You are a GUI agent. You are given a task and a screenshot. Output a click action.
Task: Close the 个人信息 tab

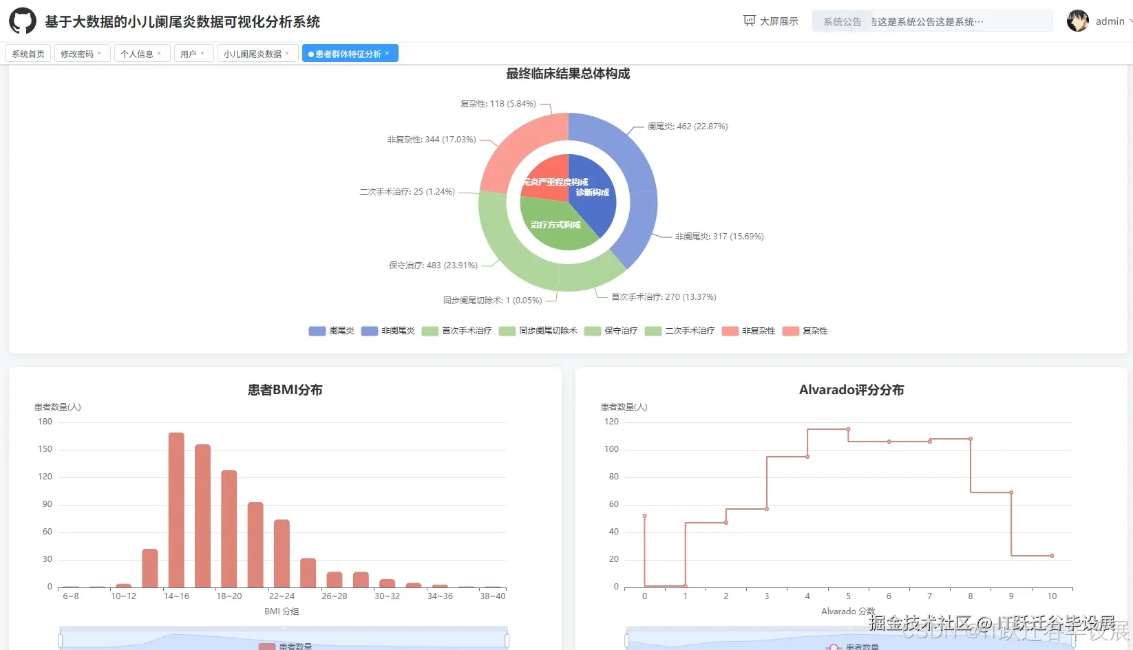tap(160, 53)
